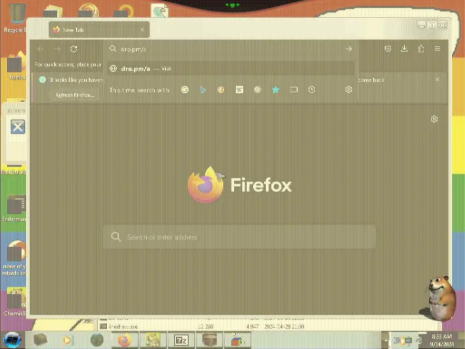
Task: Dismiss the notification bar with its X
Action: pos(437,80)
